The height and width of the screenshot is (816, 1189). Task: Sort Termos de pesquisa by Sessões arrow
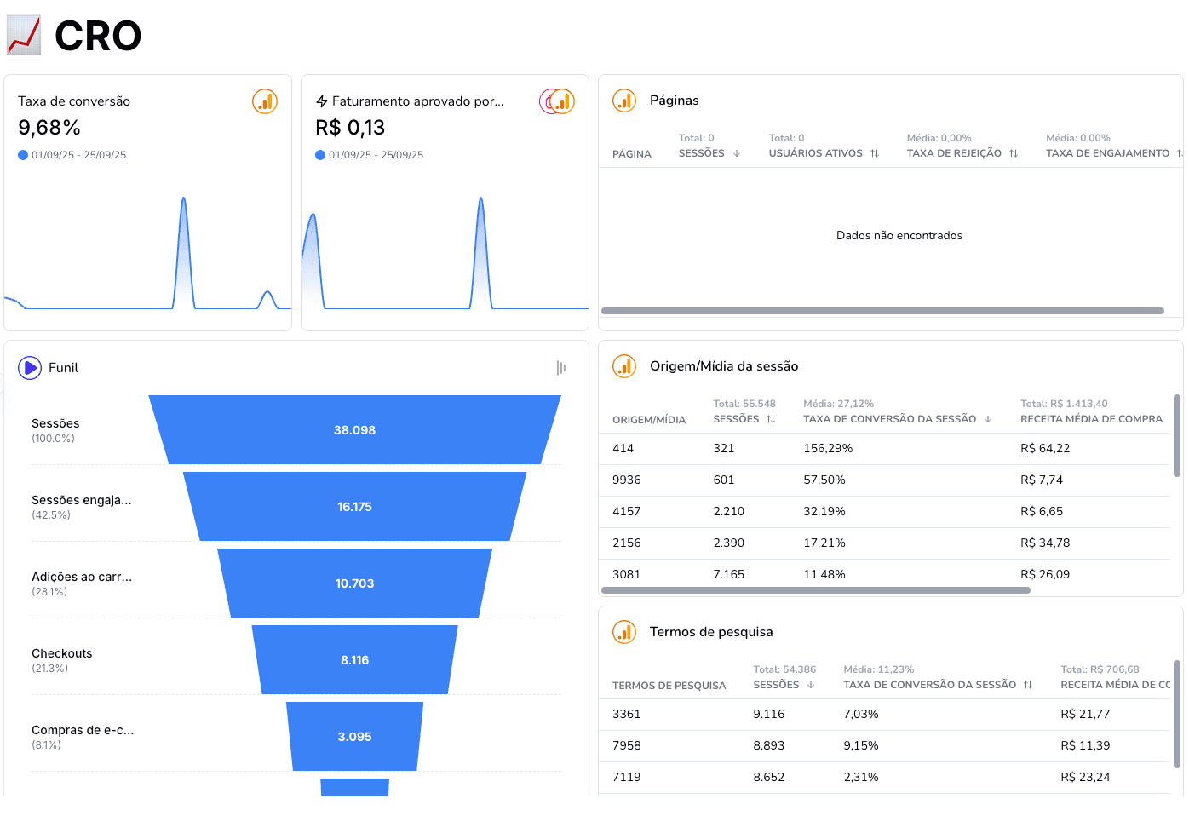(811, 685)
